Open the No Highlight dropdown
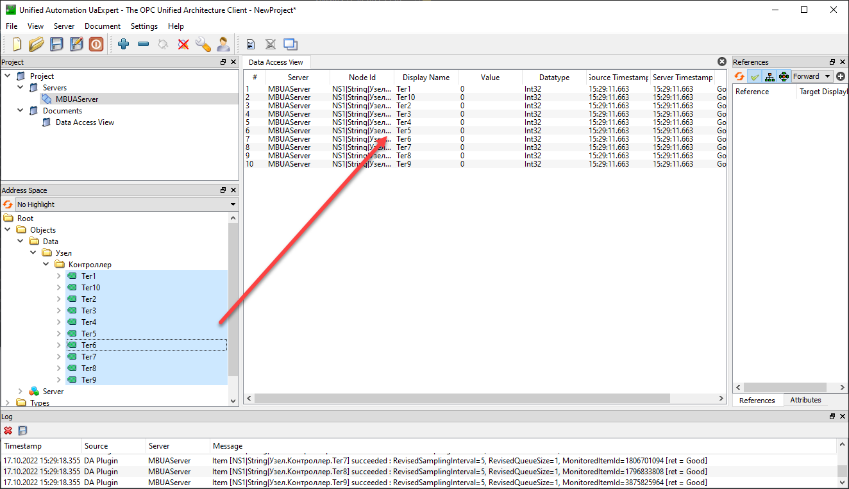This screenshot has height=489, width=849. pyautogui.click(x=126, y=204)
